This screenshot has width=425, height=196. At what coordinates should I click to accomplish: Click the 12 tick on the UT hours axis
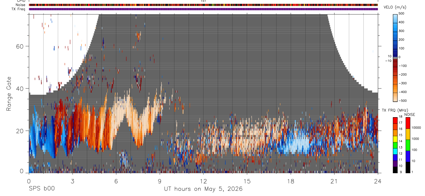(203, 181)
